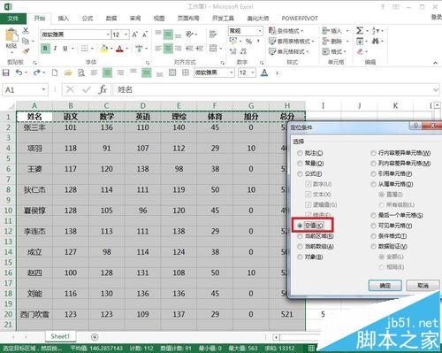Click the add new sheet plus icon
This screenshot has width=442, height=353.
(x=95, y=337)
